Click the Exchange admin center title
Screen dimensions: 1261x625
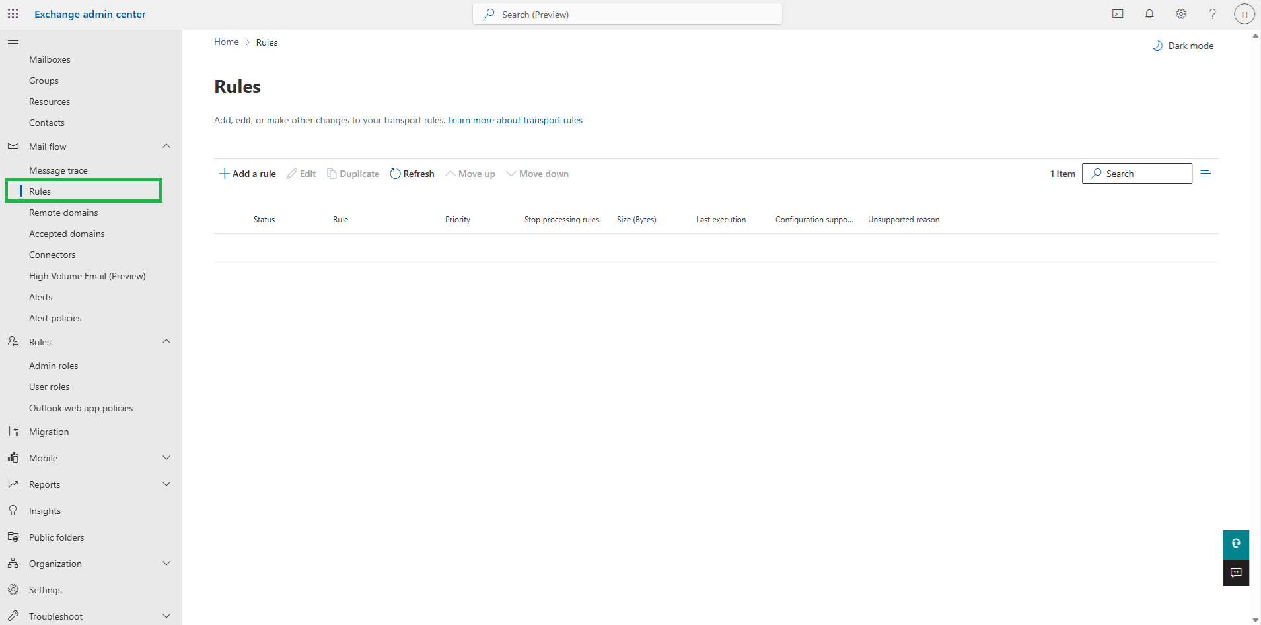point(90,14)
